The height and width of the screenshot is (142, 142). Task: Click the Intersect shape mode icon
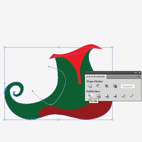(106, 86)
